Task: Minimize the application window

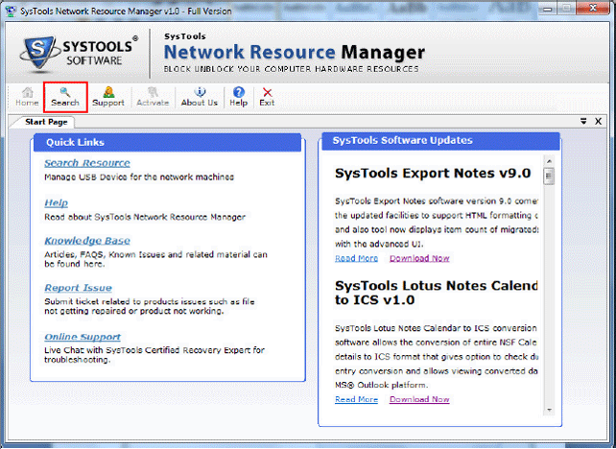Action: (548, 9)
